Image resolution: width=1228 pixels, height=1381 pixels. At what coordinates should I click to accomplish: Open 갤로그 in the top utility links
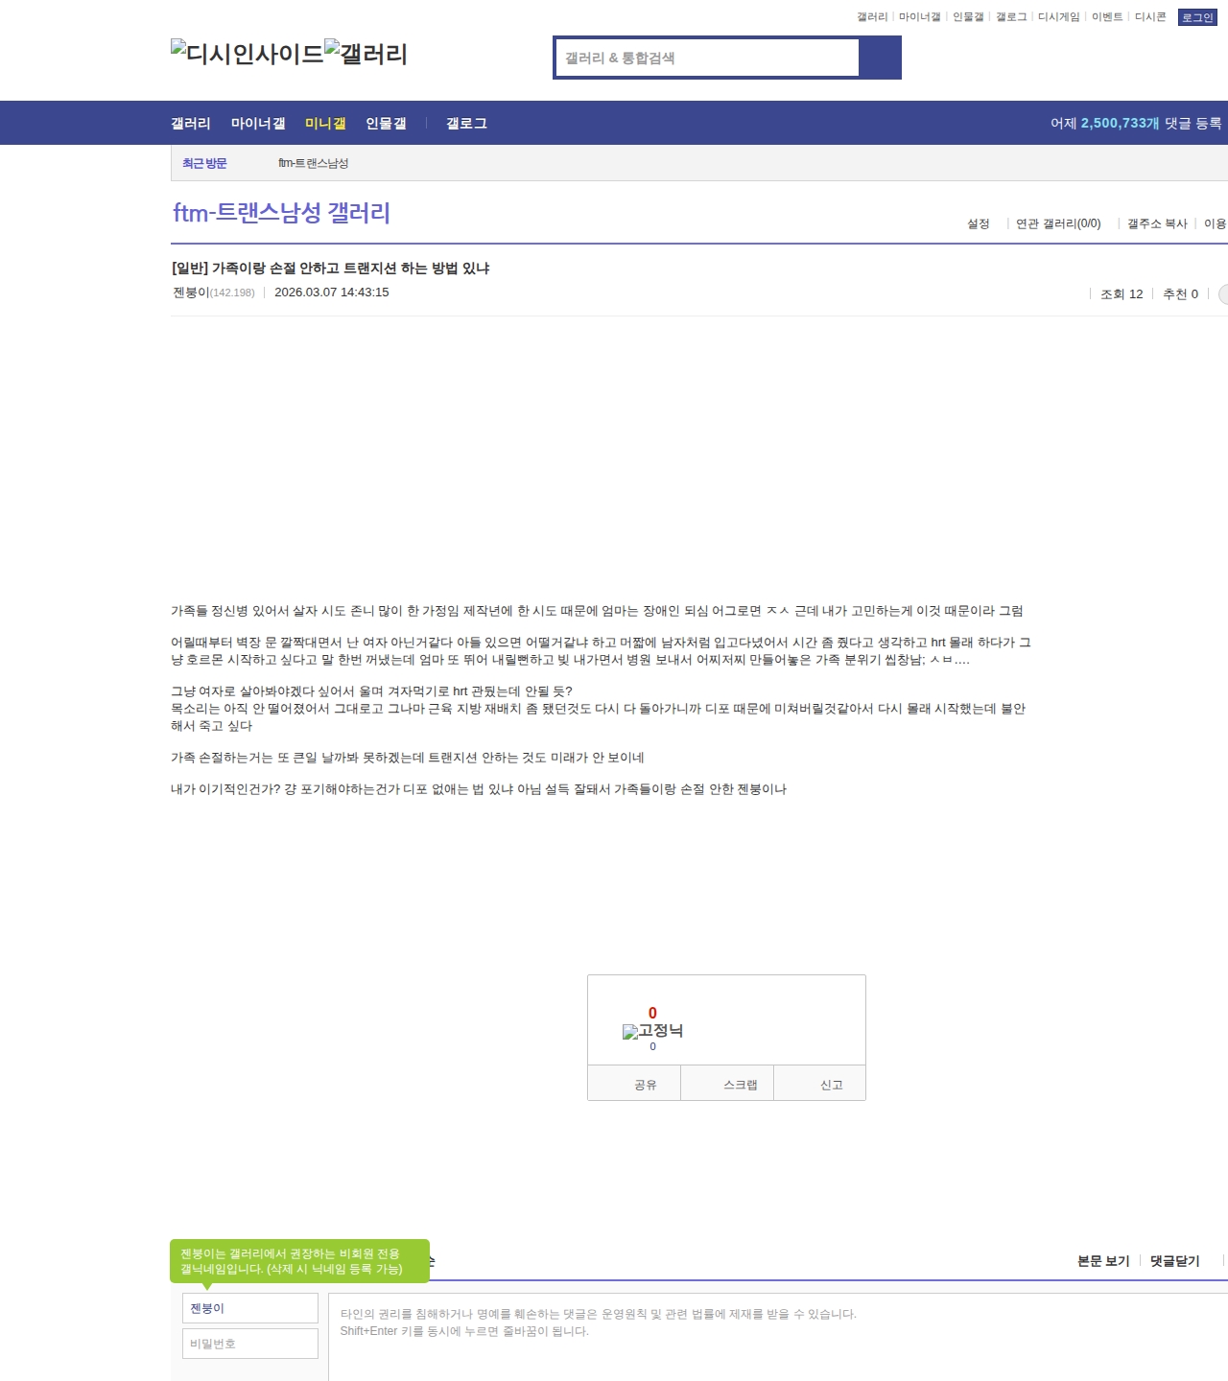1011,17
